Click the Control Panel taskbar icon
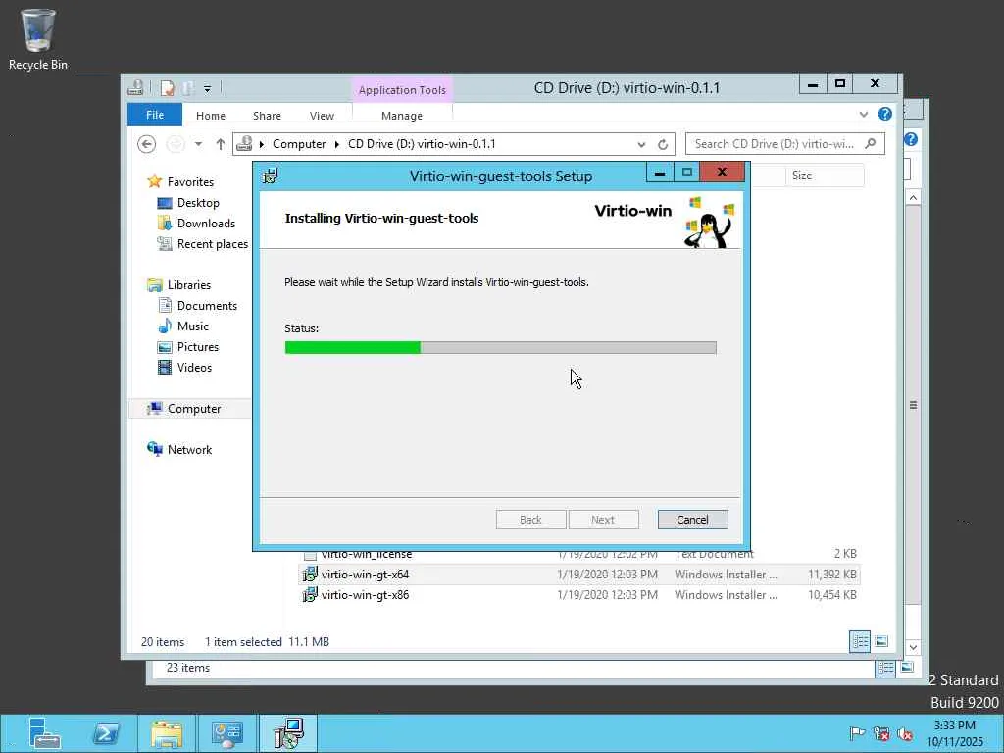The width and height of the screenshot is (1004, 753). (227, 733)
